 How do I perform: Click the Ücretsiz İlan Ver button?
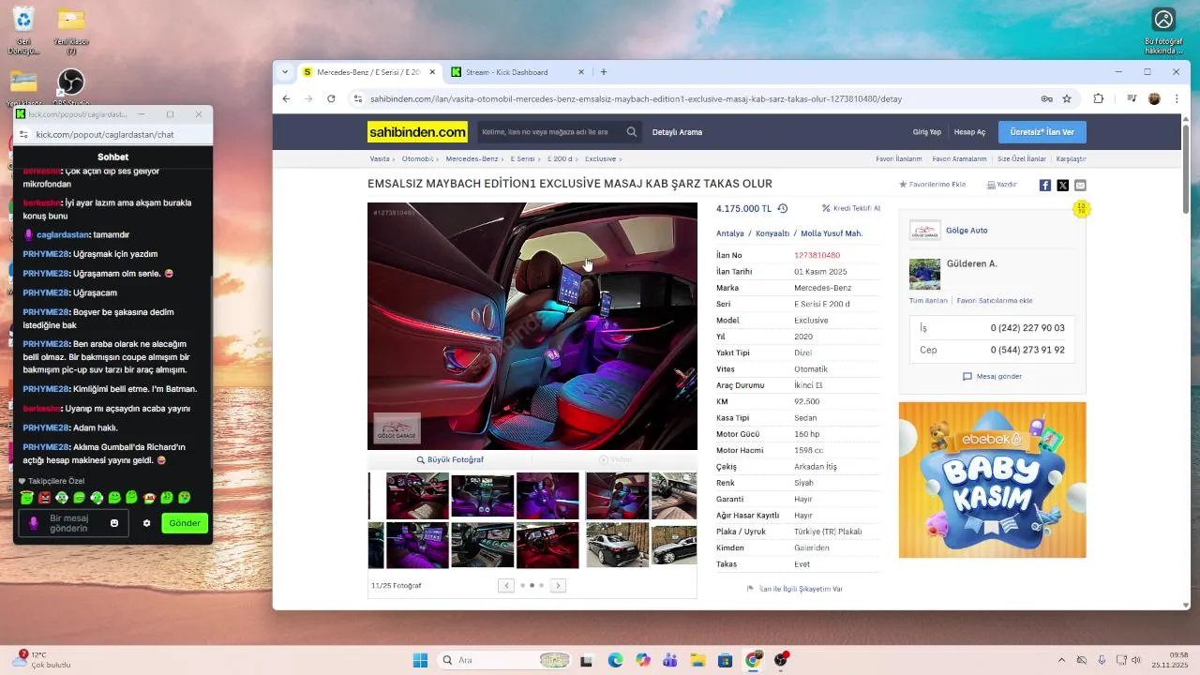click(1042, 132)
